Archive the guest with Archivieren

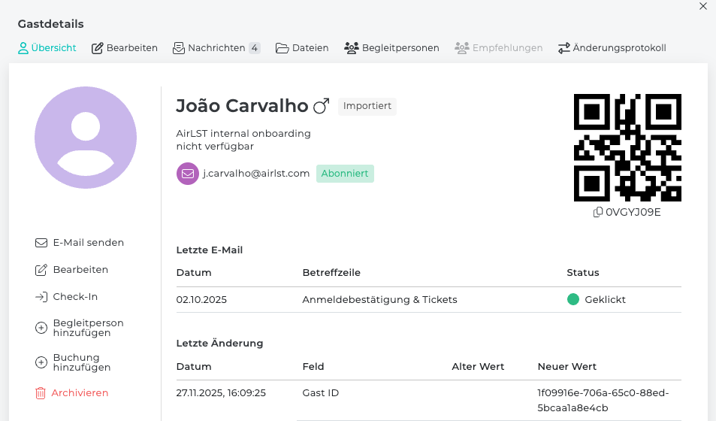pos(72,393)
